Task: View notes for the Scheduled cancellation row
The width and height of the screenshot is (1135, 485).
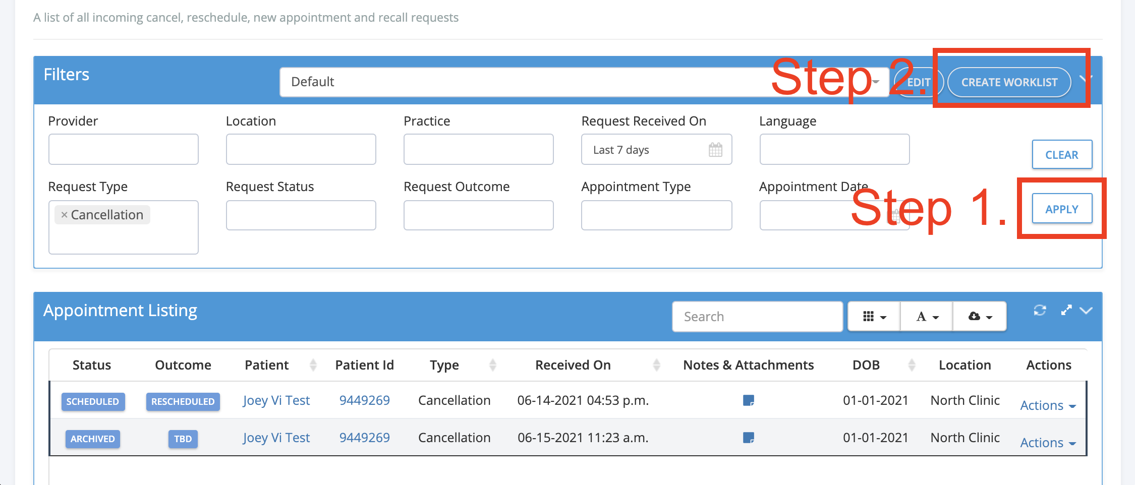Action: tap(750, 400)
